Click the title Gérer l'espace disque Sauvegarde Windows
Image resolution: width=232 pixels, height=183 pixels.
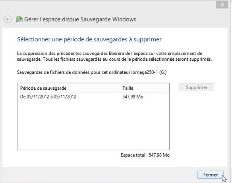click(x=80, y=19)
